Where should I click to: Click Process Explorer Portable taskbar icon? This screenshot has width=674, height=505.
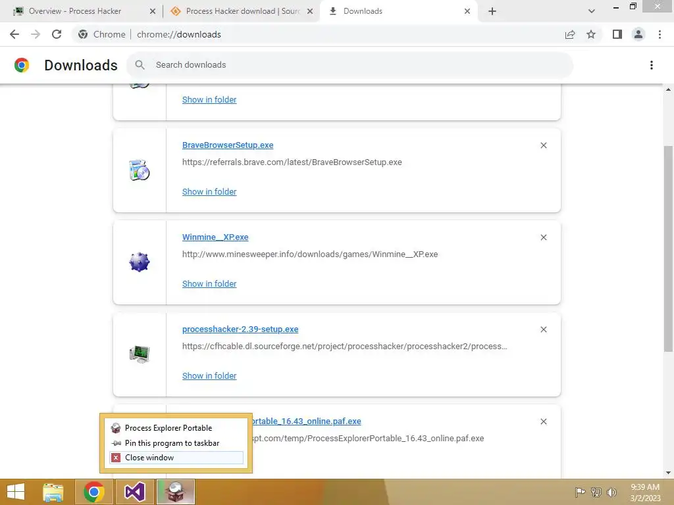[175, 492]
